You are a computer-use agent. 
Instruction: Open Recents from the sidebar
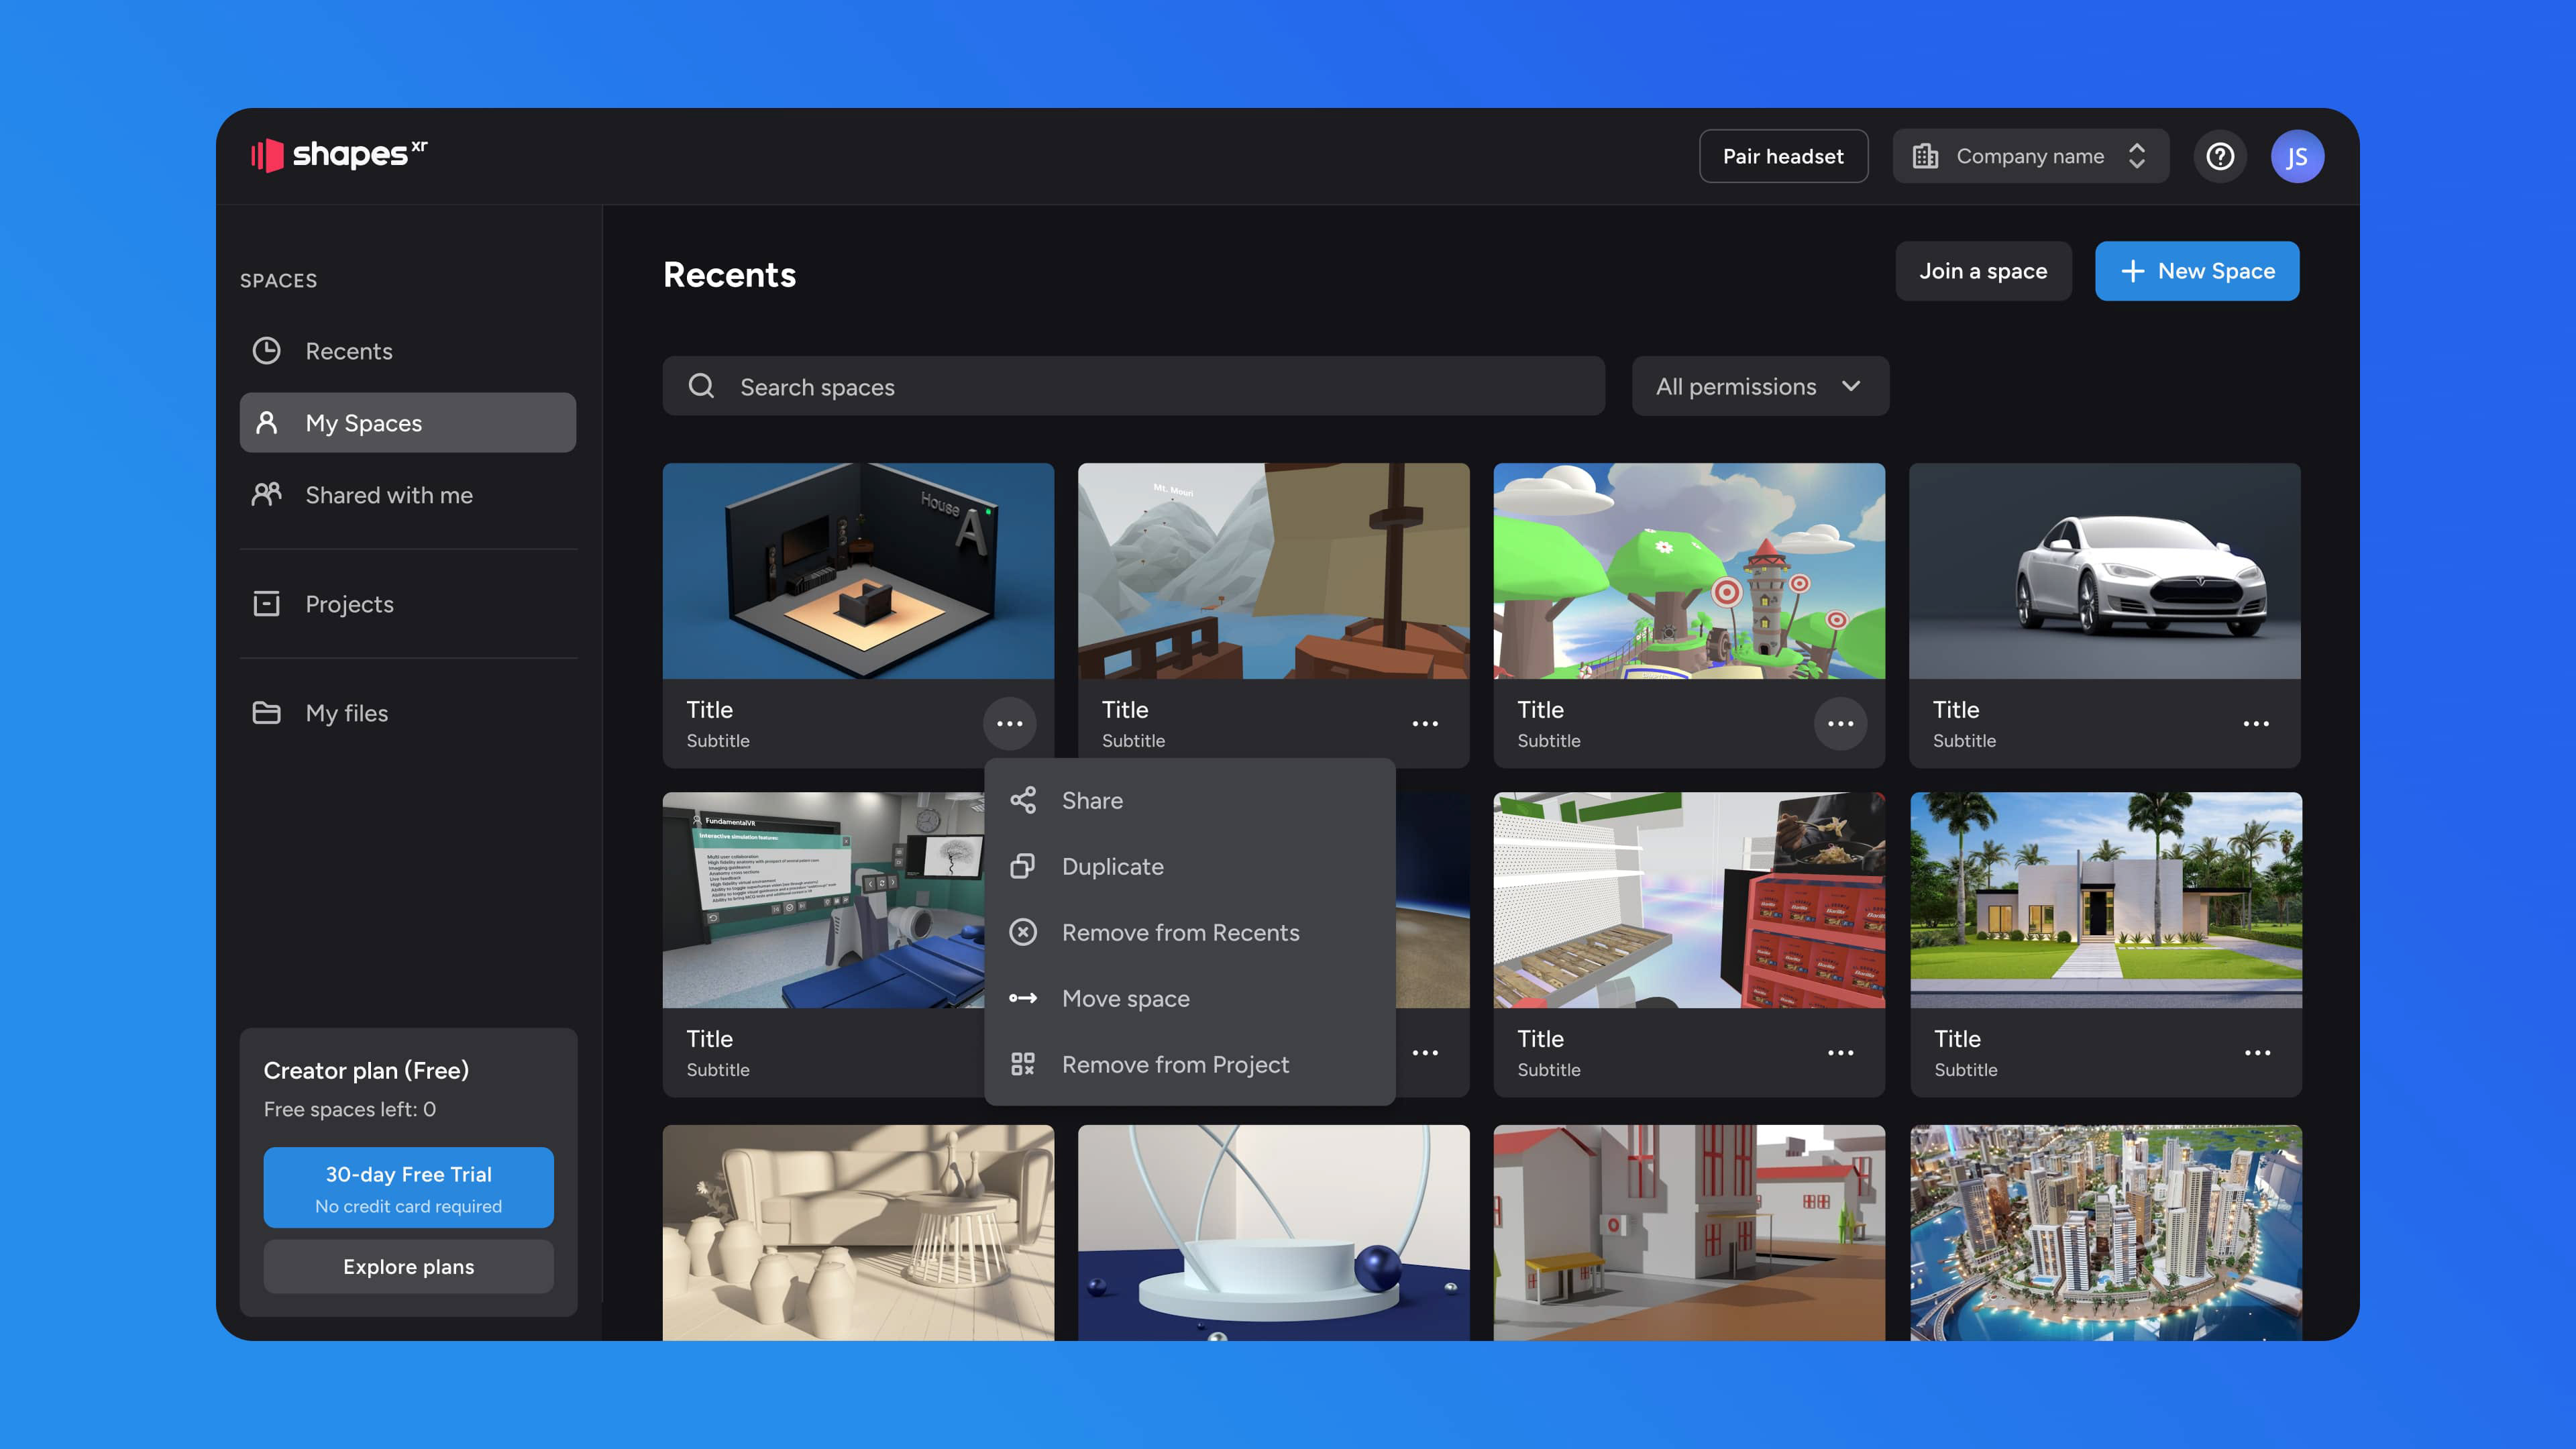[348, 351]
